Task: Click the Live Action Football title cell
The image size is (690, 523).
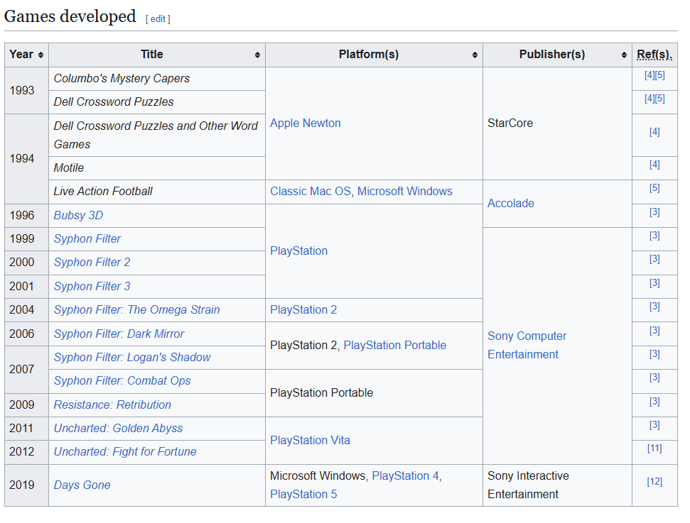Action: [x=157, y=191]
